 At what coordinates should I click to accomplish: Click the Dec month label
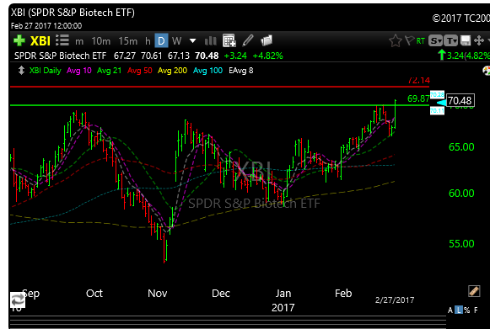tap(221, 293)
